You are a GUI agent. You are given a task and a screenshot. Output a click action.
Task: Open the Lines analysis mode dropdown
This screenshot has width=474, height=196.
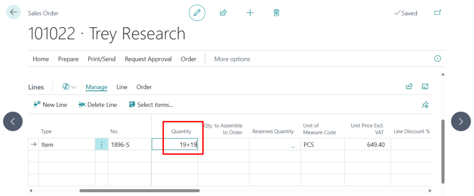click(x=69, y=87)
